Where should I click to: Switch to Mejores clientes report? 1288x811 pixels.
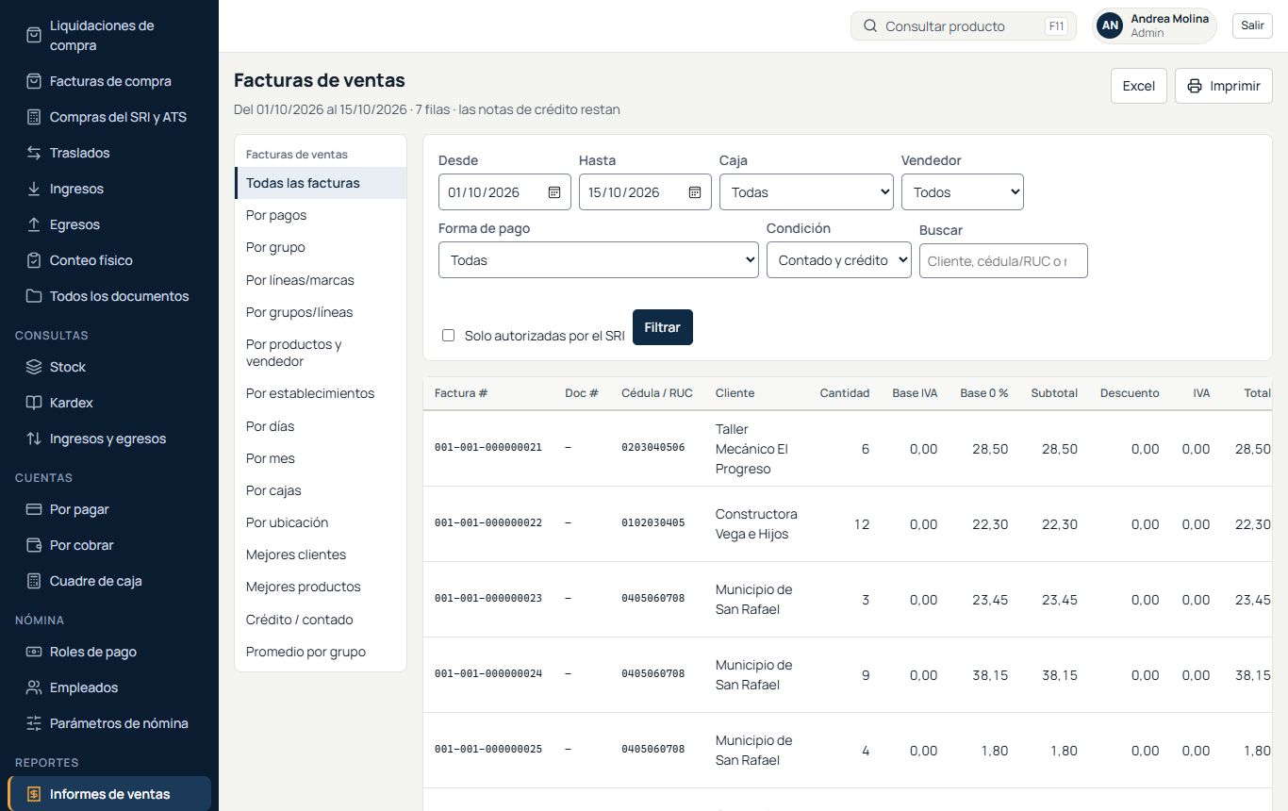[x=321, y=554]
